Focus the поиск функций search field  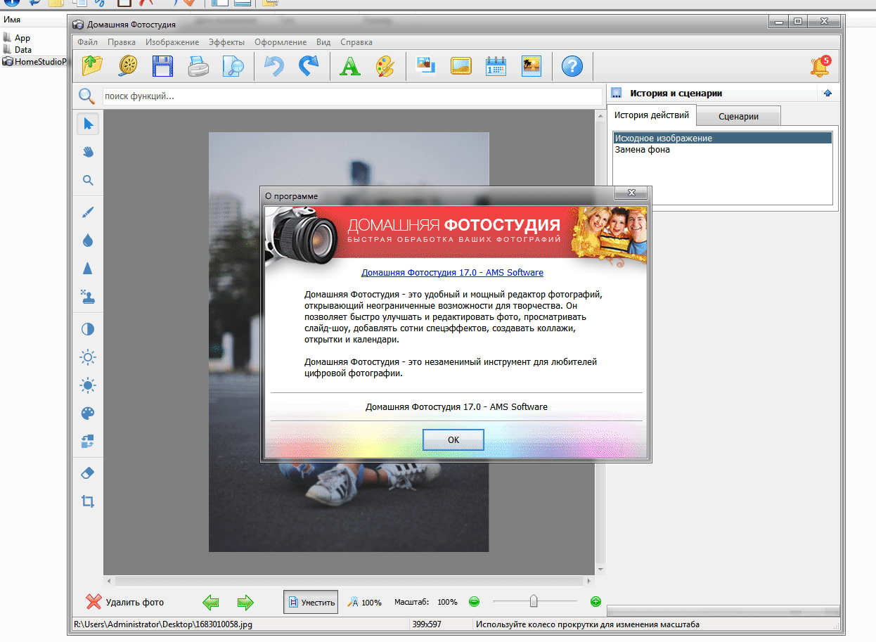[352, 96]
